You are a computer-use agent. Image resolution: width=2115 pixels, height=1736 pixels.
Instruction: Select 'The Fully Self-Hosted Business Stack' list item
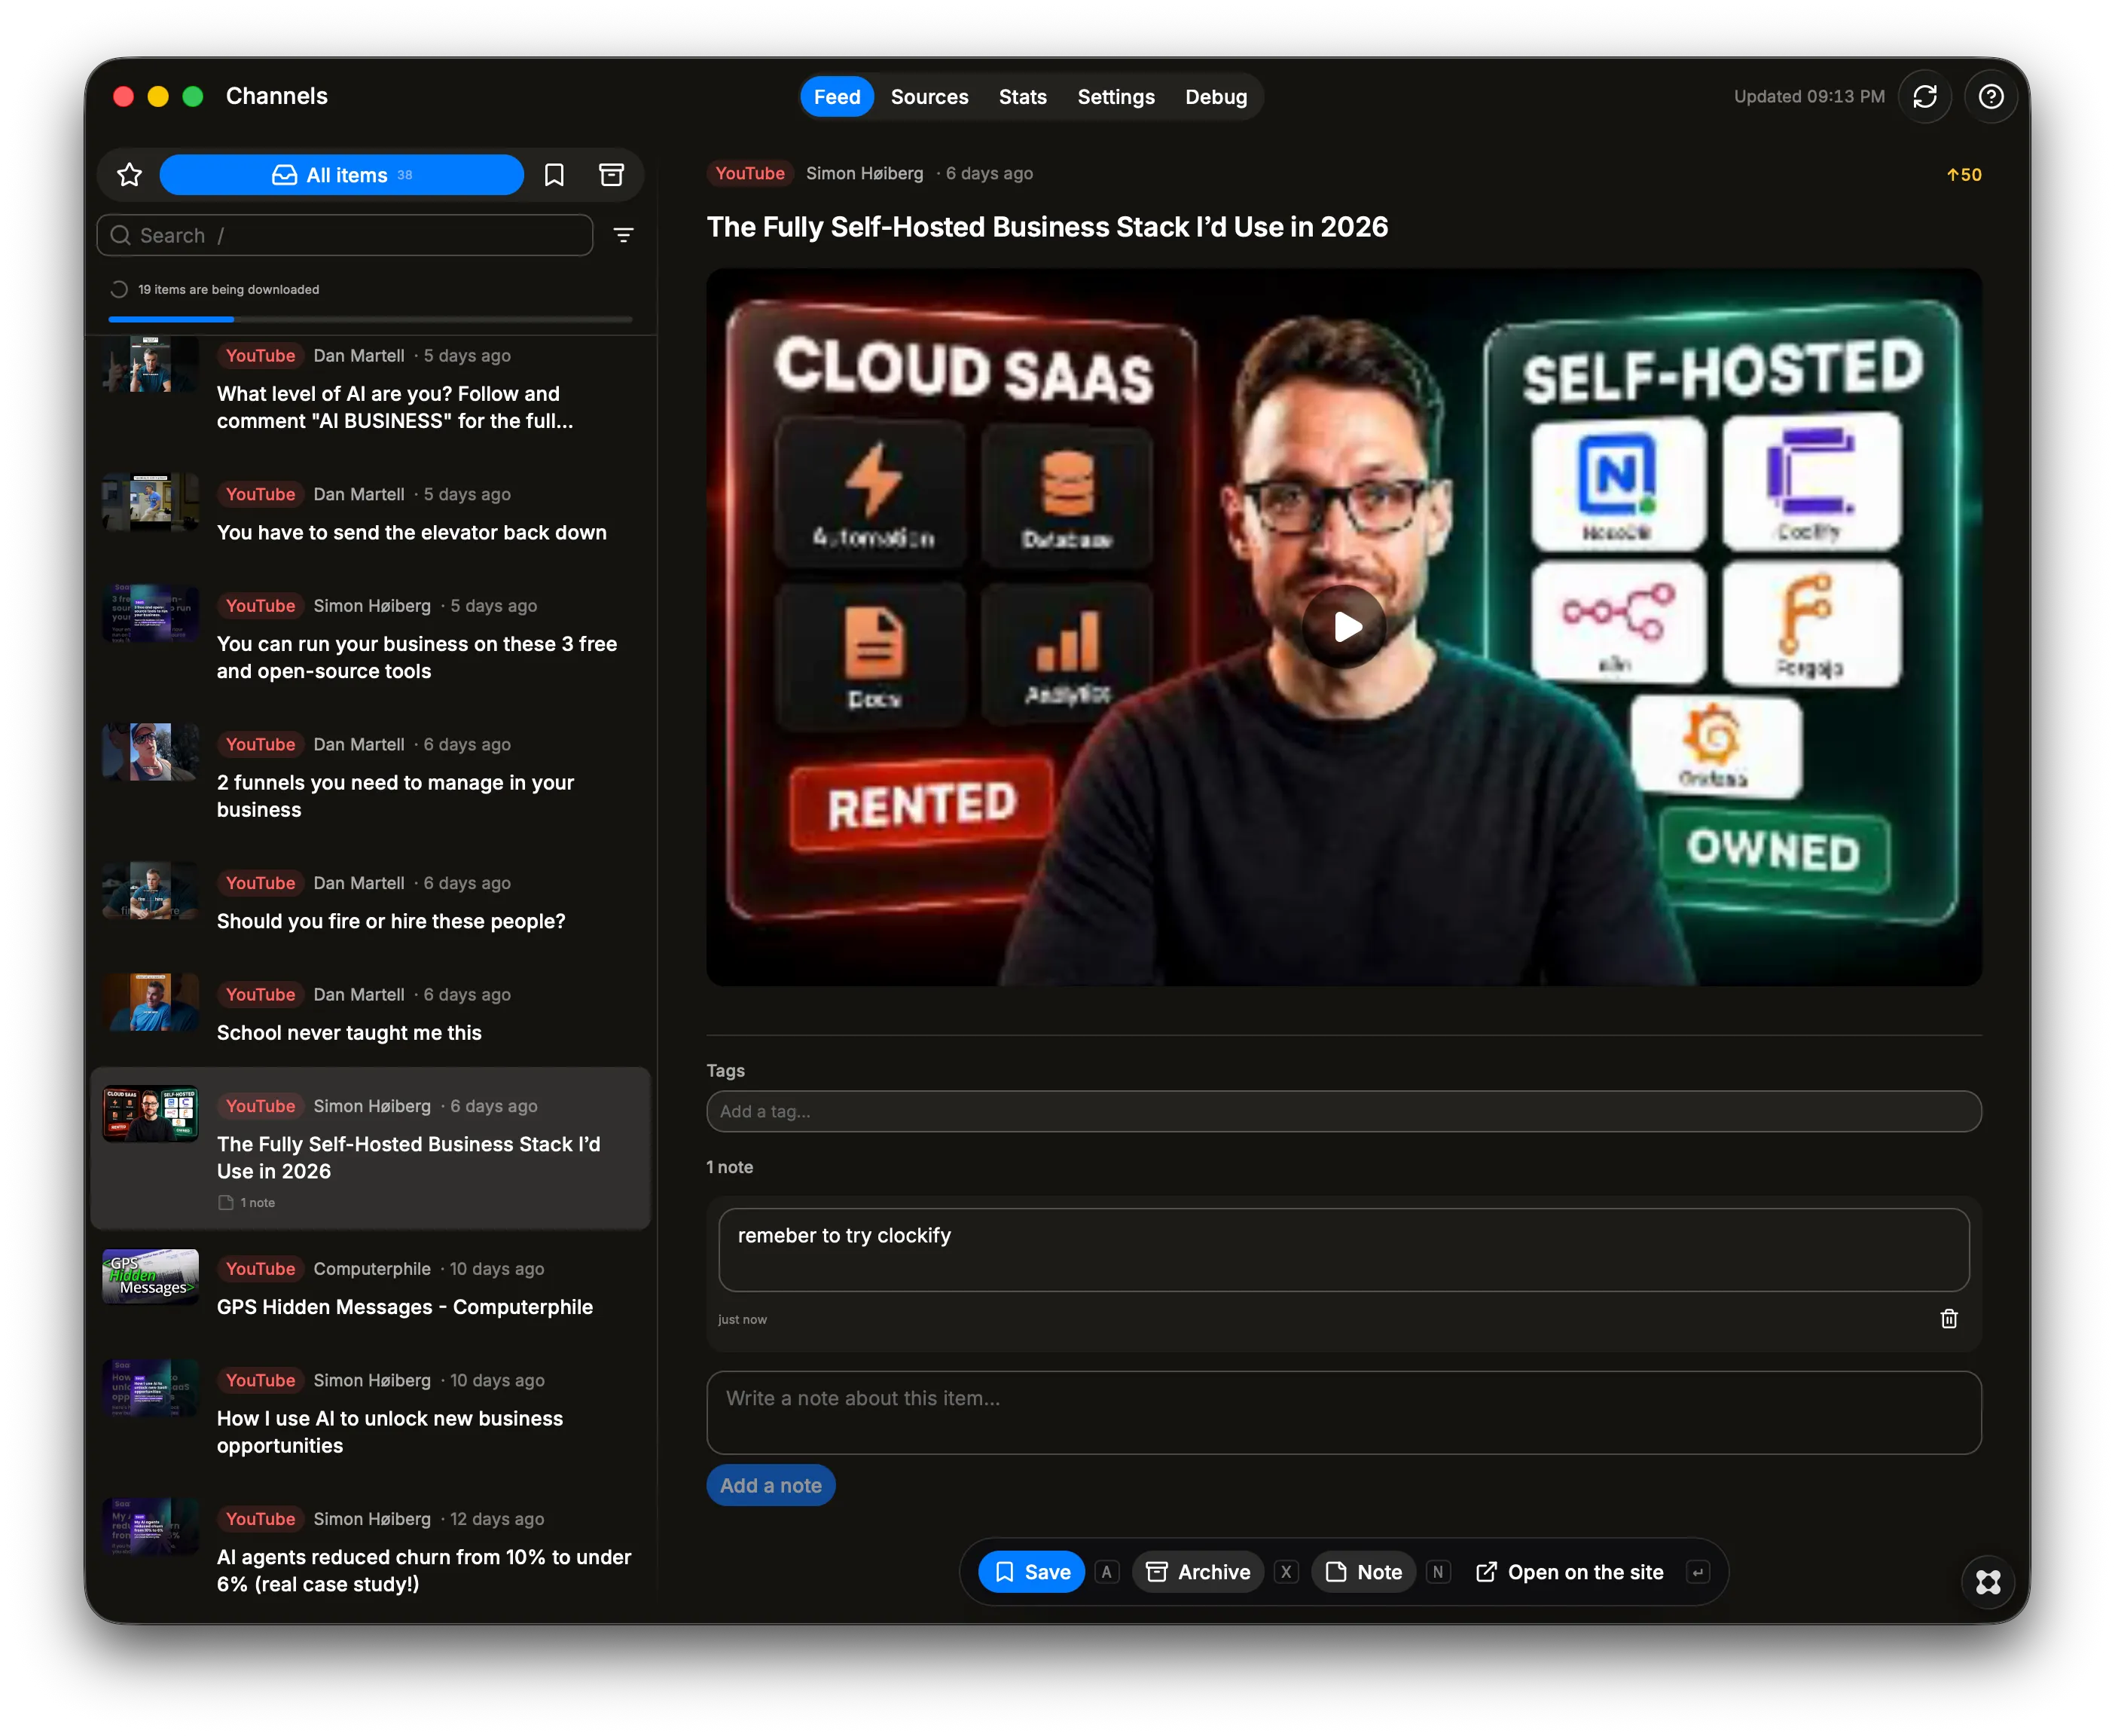tap(371, 1148)
